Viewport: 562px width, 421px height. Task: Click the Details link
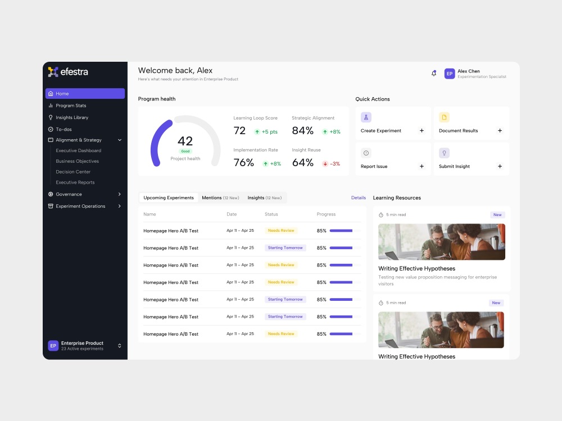(x=359, y=198)
